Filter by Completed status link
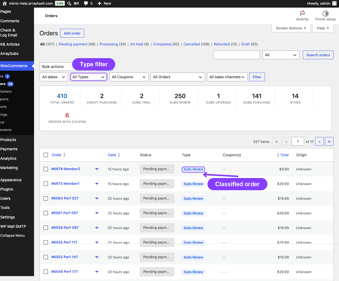 pos(162,44)
